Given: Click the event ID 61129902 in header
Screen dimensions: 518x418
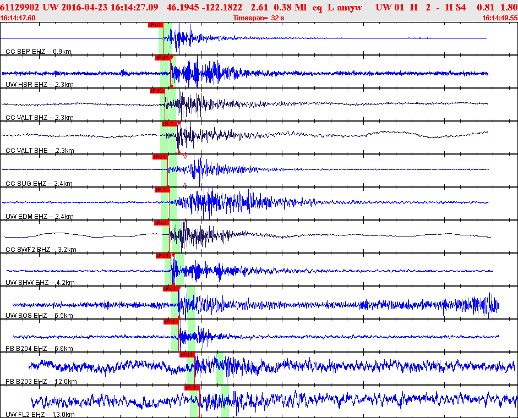Looking at the screenshot, I should click(19, 7).
